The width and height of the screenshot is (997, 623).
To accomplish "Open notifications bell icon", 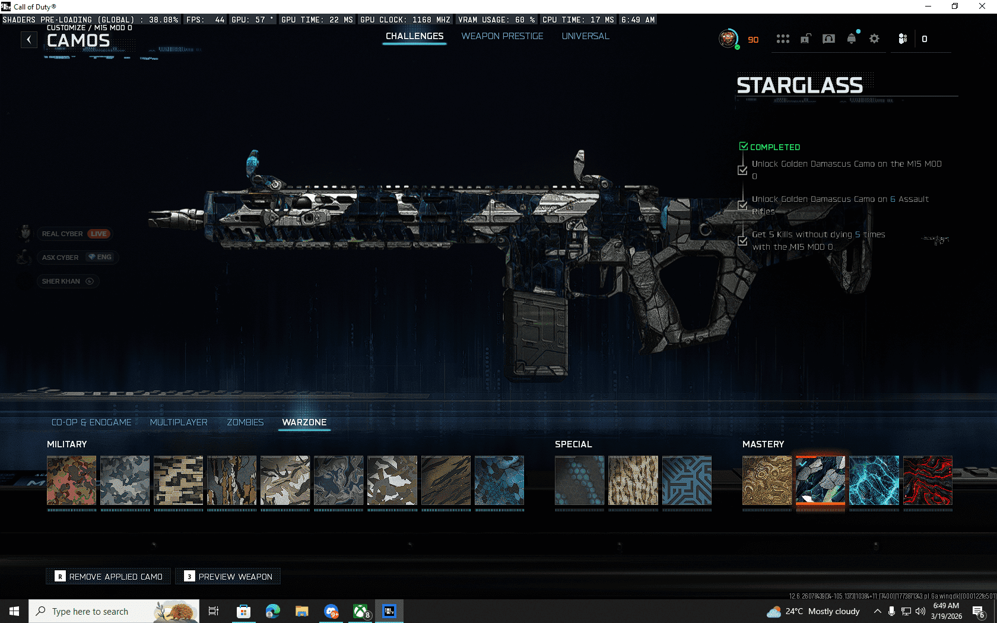I will click(x=852, y=39).
